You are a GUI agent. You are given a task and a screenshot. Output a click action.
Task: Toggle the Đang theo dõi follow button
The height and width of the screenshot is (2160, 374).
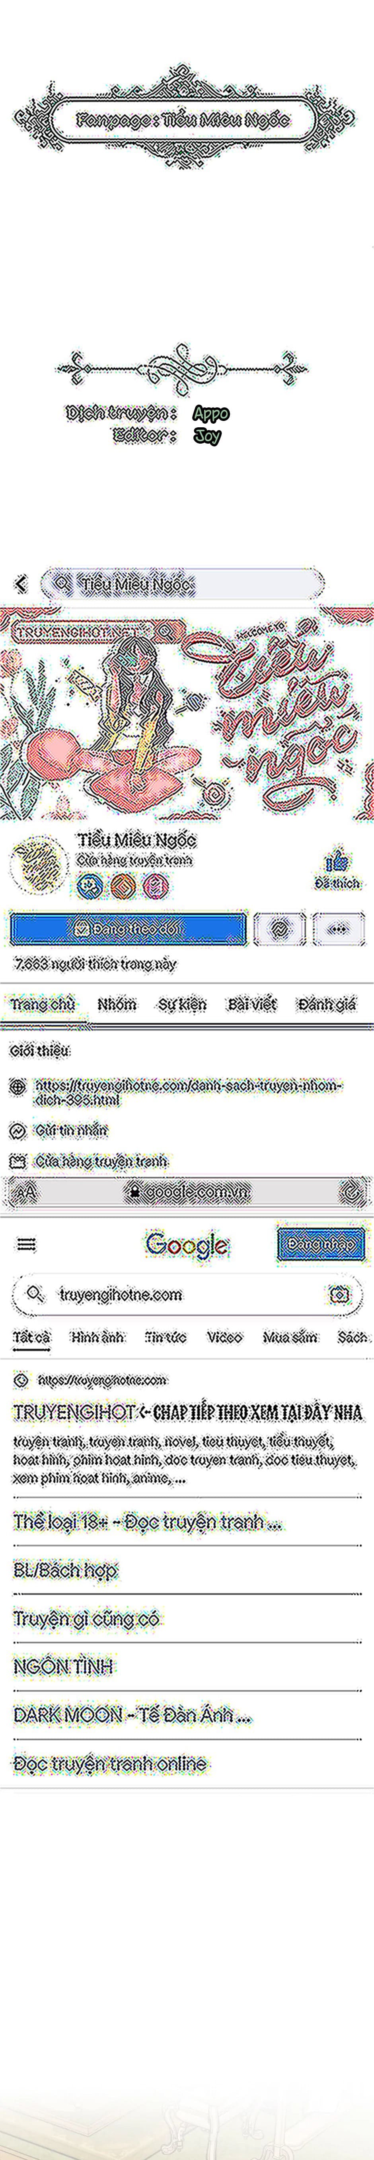(x=128, y=929)
